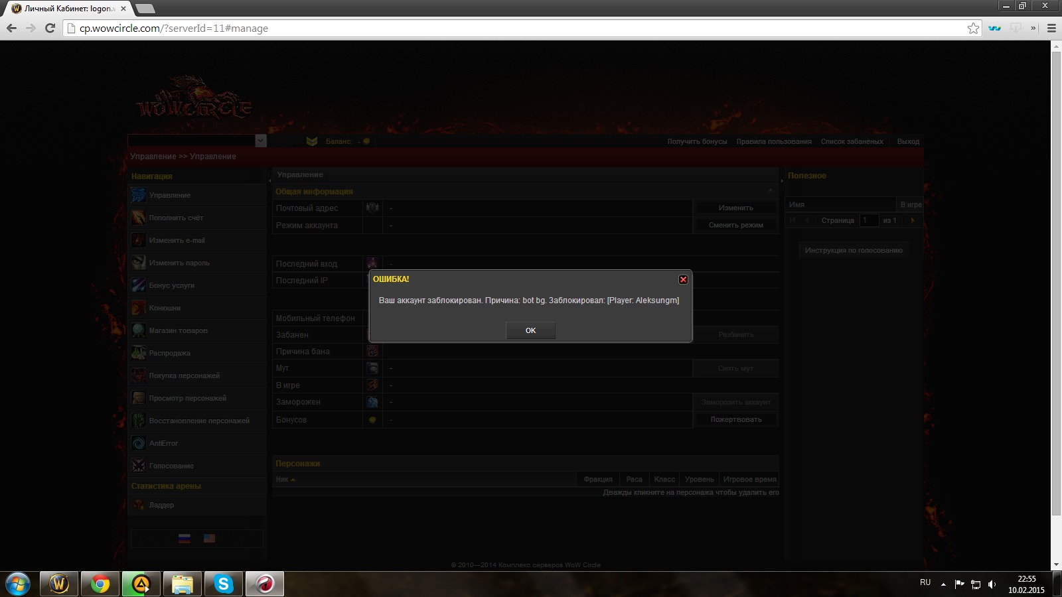Viewport: 1062px width, 597px height.
Task: Go to Магазин товаров in the sidebar
Action: (197, 330)
